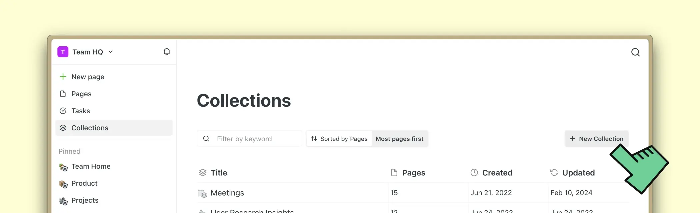Click the Meetings collection icon
The width and height of the screenshot is (700, 213).
tap(203, 193)
